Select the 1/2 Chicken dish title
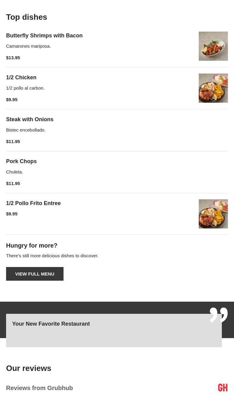The height and width of the screenshot is (394, 234). click(x=21, y=77)
